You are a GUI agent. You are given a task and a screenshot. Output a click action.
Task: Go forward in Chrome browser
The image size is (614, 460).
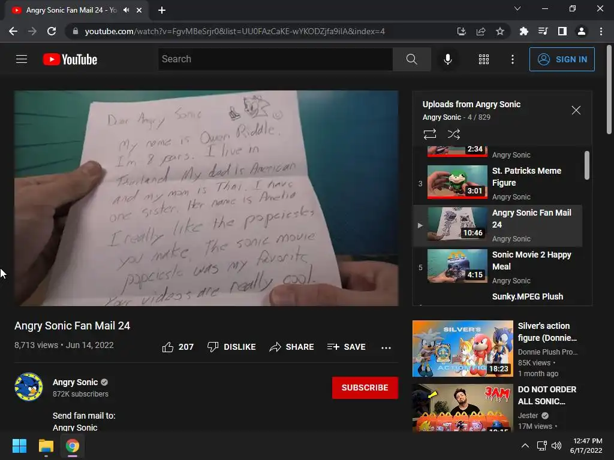(x=32, y=31)
